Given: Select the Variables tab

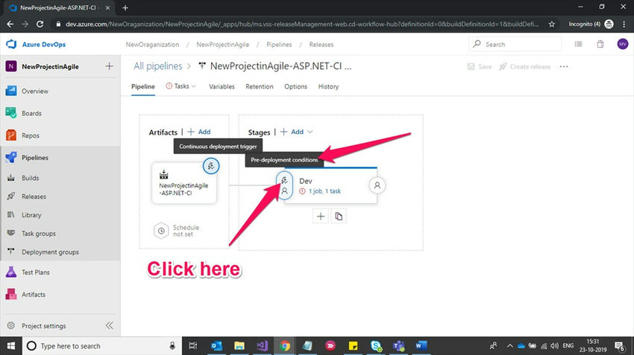Looking at the screenshot, I should tap(222, 87).
